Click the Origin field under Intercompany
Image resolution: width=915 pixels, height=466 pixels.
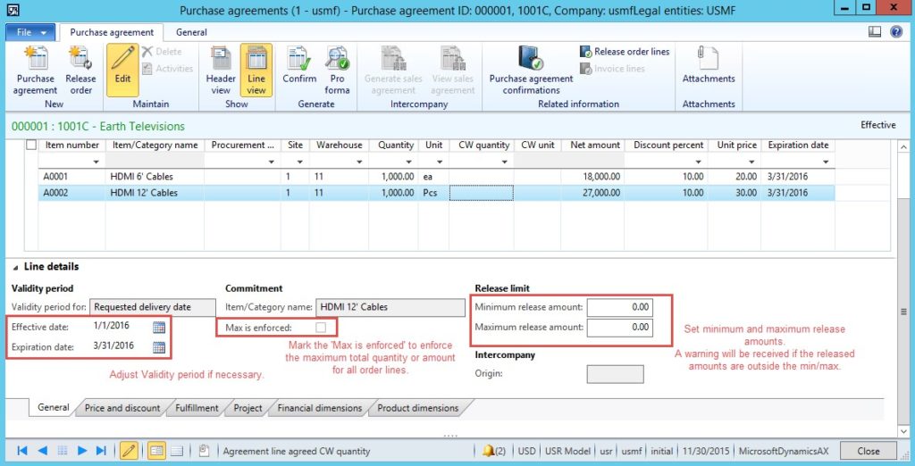(615, 374)
